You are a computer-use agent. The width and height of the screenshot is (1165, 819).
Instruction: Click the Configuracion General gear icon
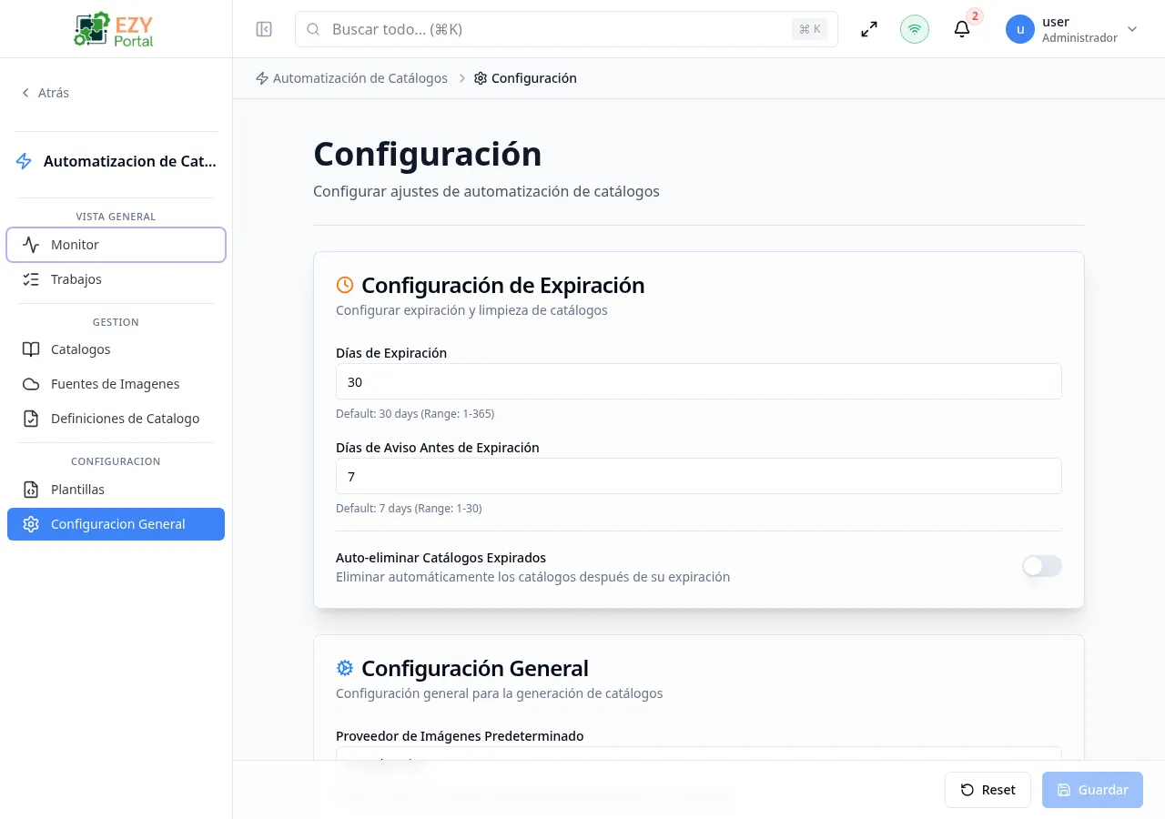pyautogui.click(x=31, y=524)
